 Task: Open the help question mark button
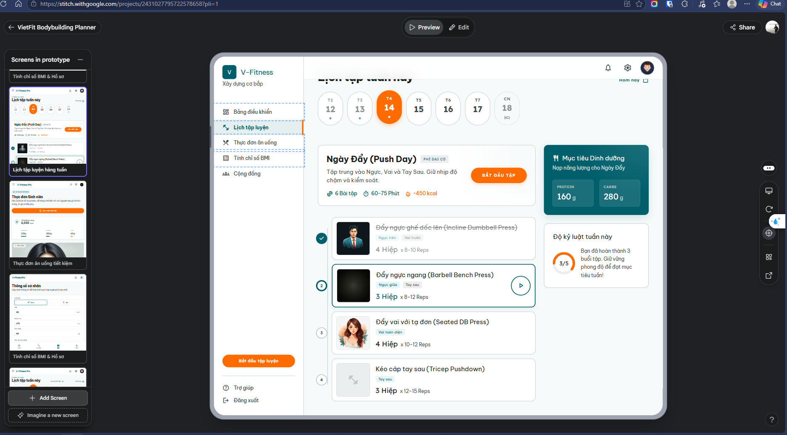pos(771,419)
